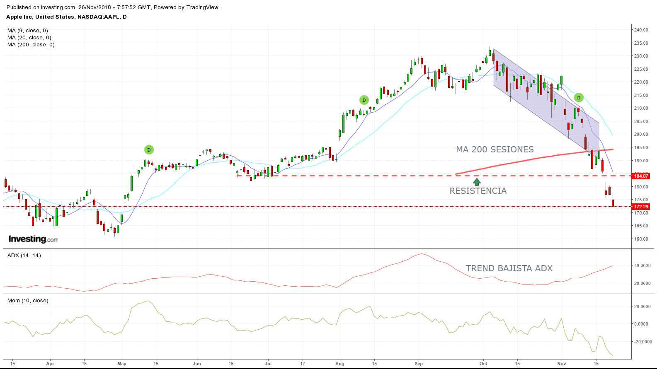Click the 'Sep' label on time axis
This screenshot has height=369, width=657.
pyautogui.click(x=419, y=364)
